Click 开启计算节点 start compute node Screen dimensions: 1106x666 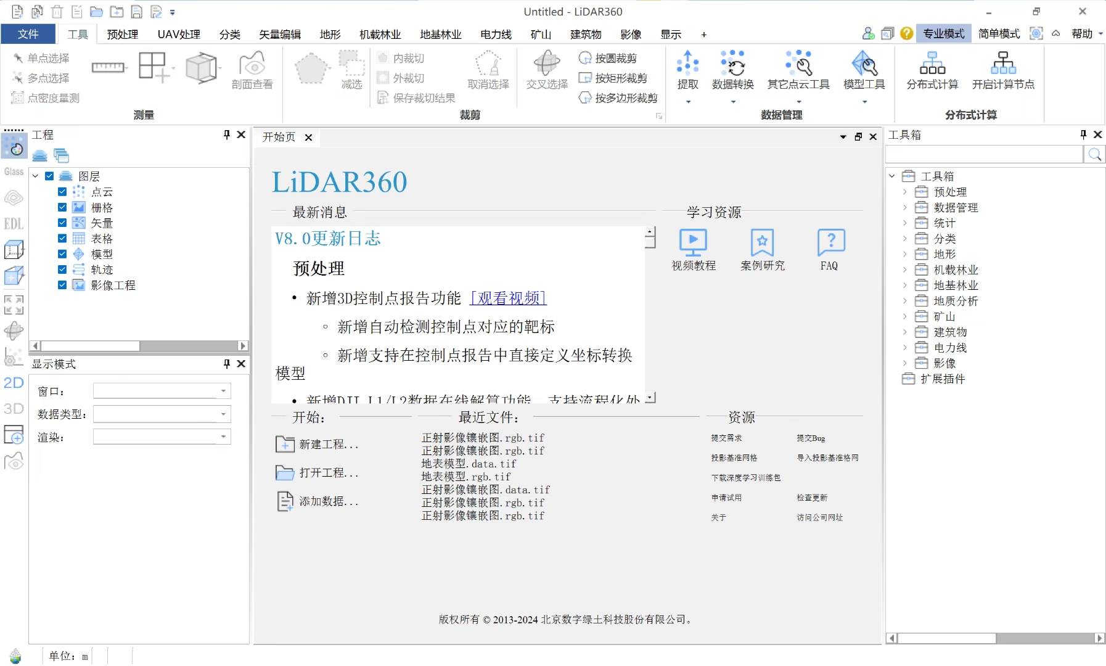click(x=1003, y=71)
